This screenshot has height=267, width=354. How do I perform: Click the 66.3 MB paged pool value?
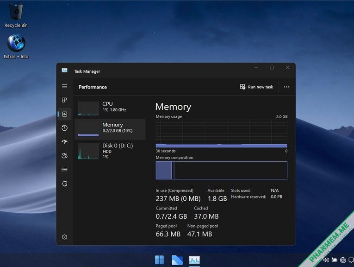[x=168, y=234]
